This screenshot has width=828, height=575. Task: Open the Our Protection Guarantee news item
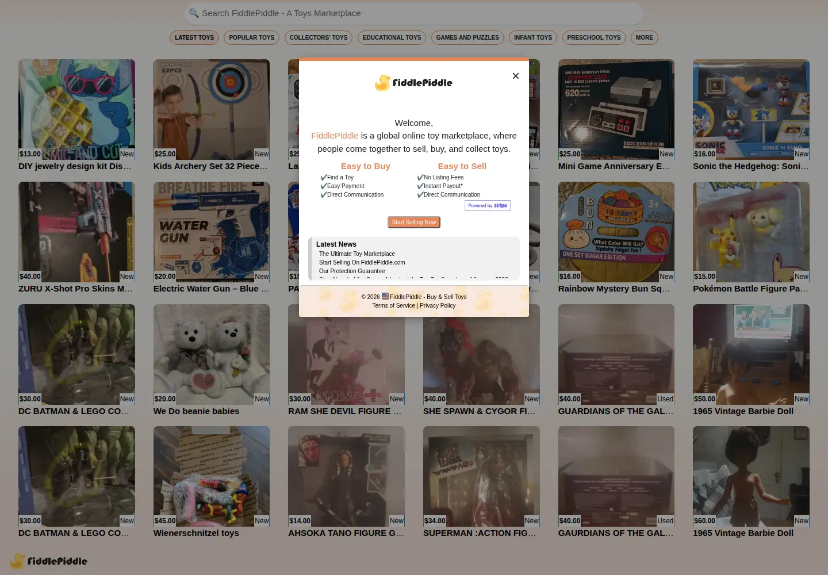point(352,271)
